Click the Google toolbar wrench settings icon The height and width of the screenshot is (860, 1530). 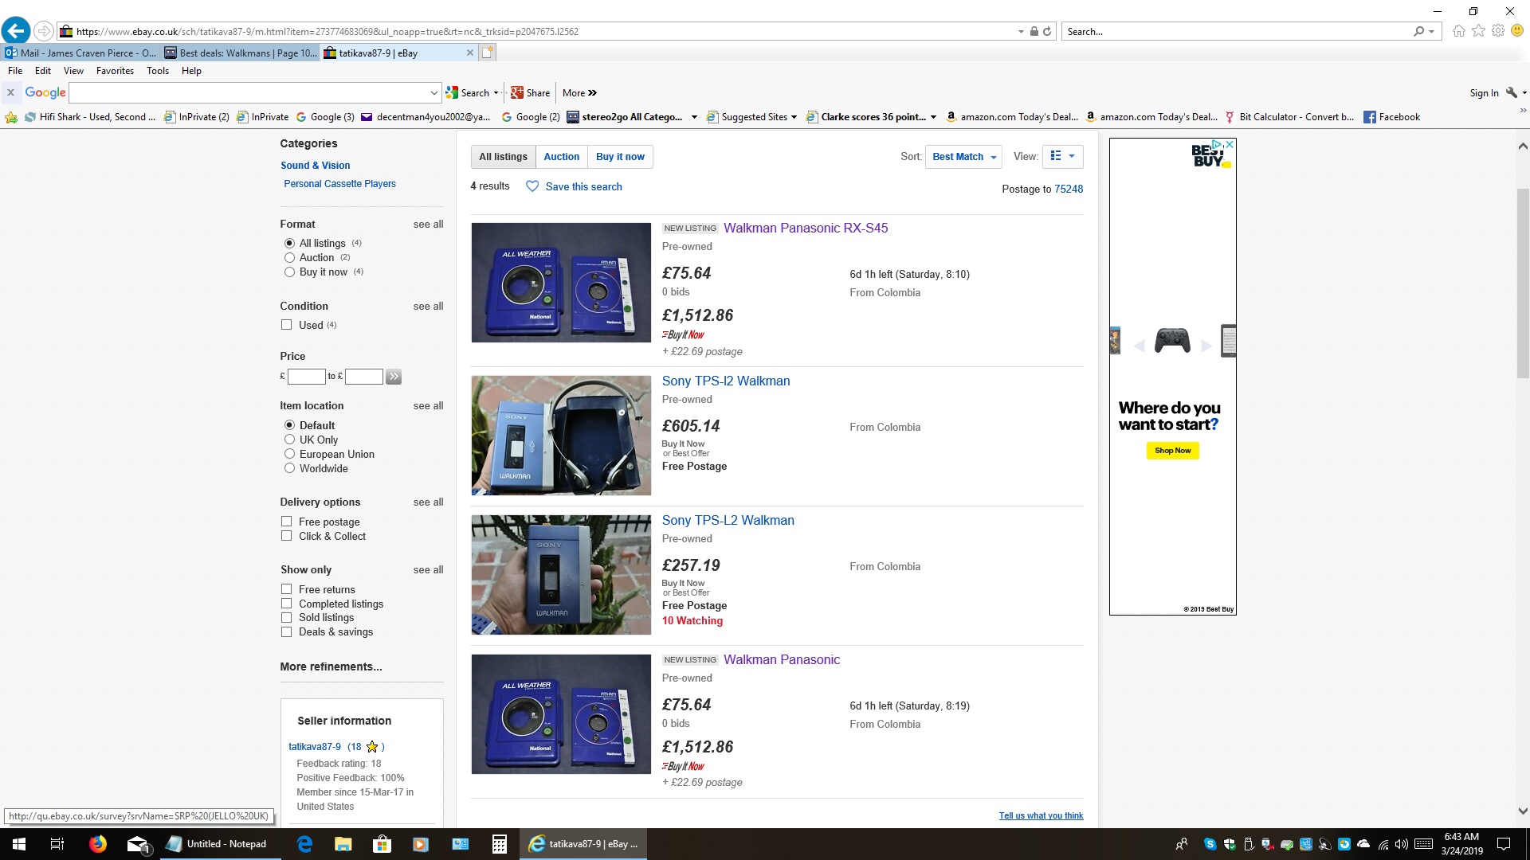pos(1511,92)
